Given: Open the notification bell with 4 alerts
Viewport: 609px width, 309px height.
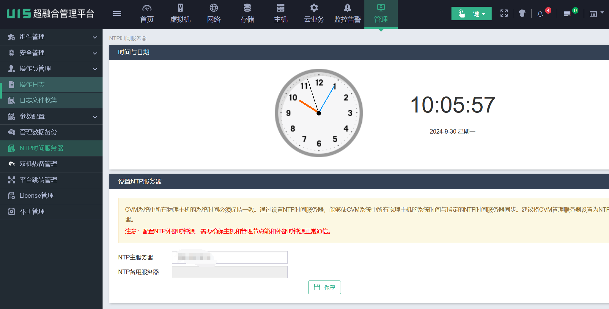Looking at the screenshot, I should point(540,14).
